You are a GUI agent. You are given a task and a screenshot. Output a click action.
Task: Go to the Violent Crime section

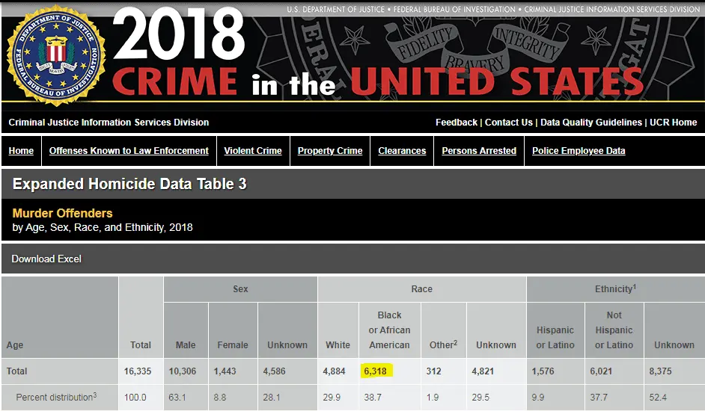pyautogui.click(x=253, y=151)
